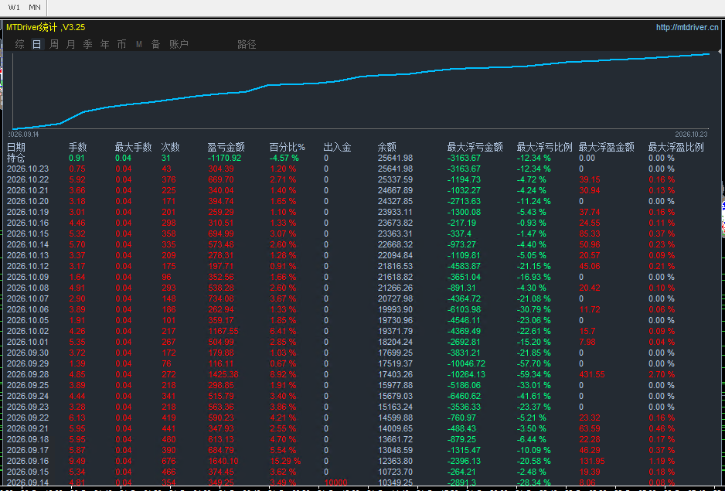The width and height of the screenshot is (725, 491).
Task: Select the W1 timeframe button
Action: 15,8
